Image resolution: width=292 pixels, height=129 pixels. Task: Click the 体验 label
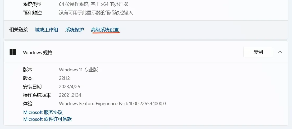28,104
